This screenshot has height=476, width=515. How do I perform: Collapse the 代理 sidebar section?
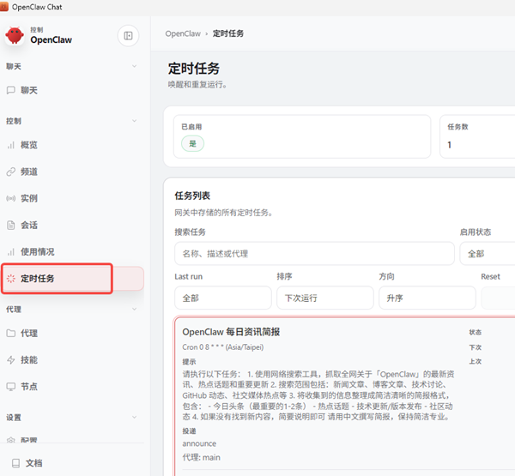pyautogui.click(x=134, y=309)
